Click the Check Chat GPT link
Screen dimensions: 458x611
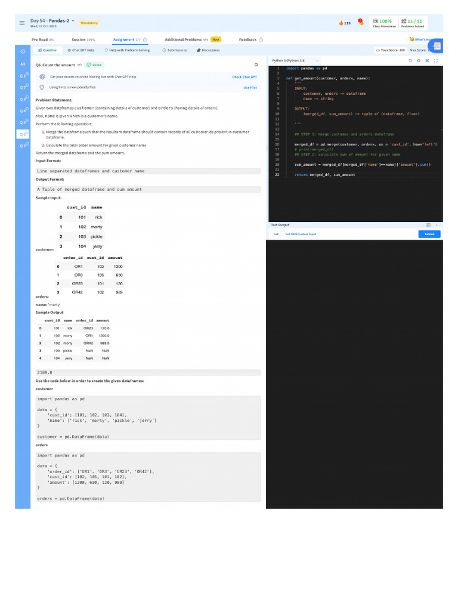[244, 77]
